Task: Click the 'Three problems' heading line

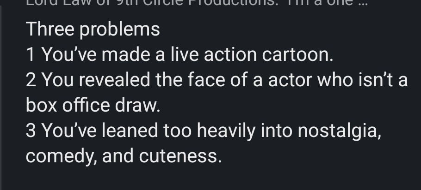Action: click(x=93, y=30)
